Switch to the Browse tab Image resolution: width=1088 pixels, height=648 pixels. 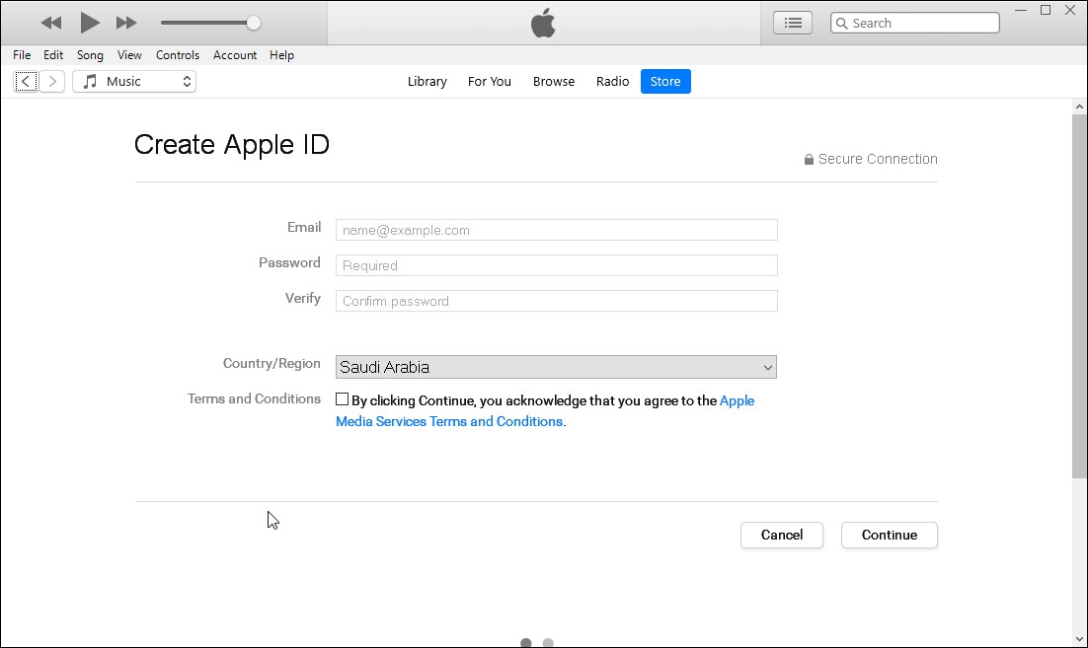click(553, 82)
